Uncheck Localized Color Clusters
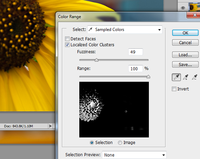This screenshot has width=200, height=159. pos(67,45)
